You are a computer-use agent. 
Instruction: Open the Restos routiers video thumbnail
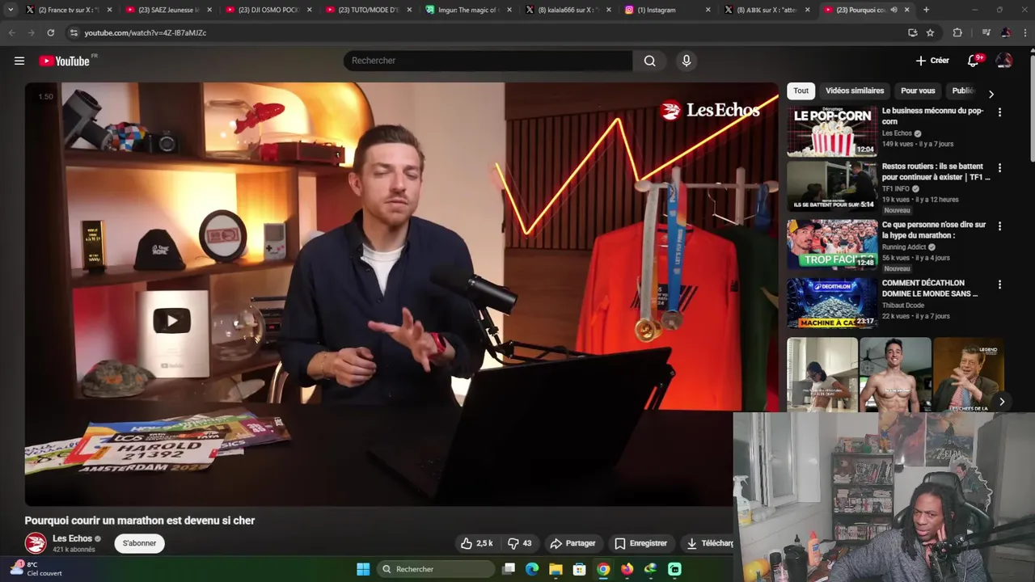(x=832, y=187)
